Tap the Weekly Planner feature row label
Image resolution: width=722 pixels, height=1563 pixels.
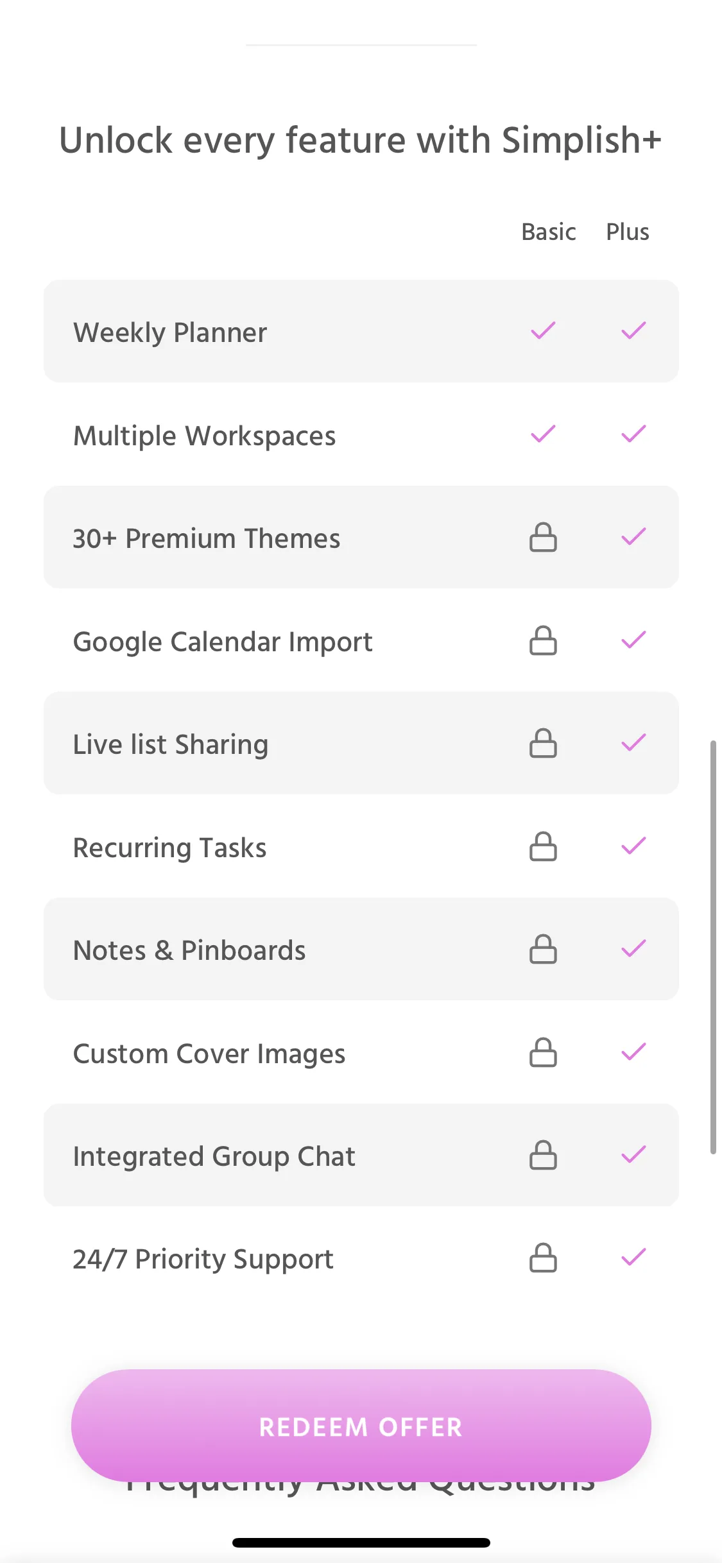(x=170, y=332)
